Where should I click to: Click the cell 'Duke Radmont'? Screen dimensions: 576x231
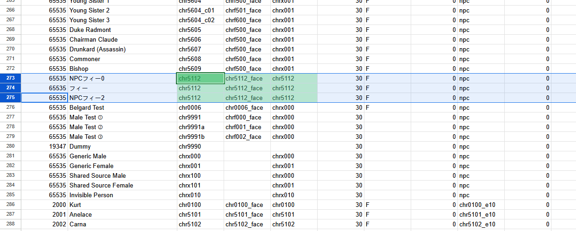coord(122,30)
